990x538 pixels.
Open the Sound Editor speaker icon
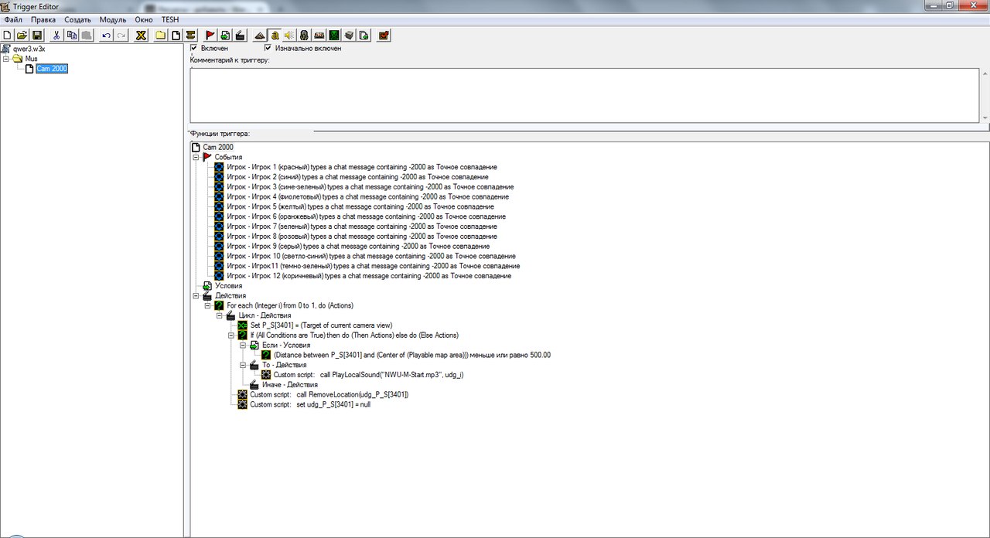point(289,35)
